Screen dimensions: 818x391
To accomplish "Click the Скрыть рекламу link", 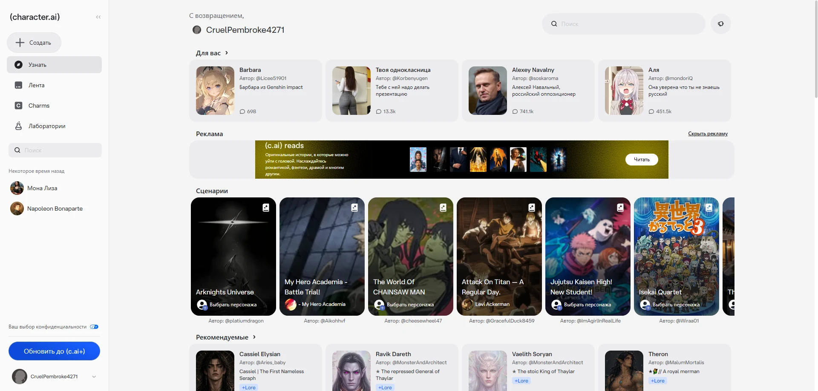I will click(708, 134).
